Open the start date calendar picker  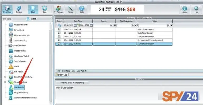[x=75, y=25]
